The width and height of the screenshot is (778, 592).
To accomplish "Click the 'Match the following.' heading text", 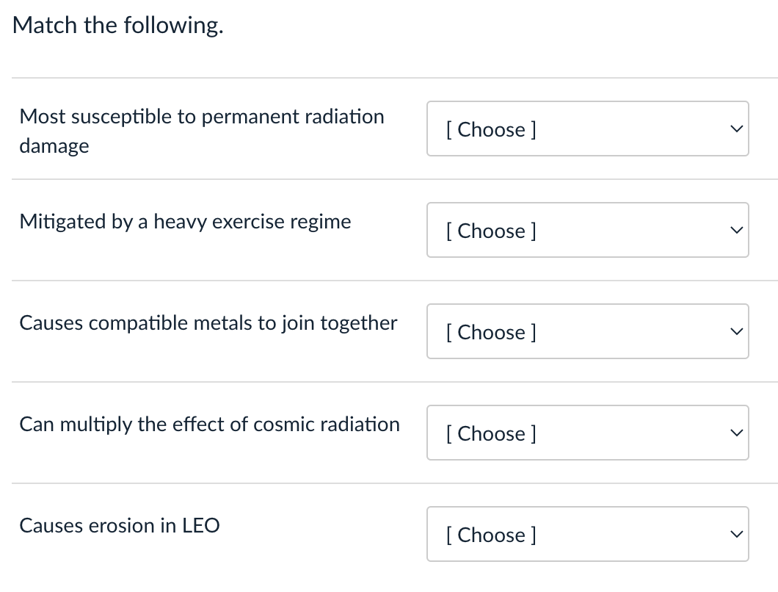I will (x=118, y=26).
